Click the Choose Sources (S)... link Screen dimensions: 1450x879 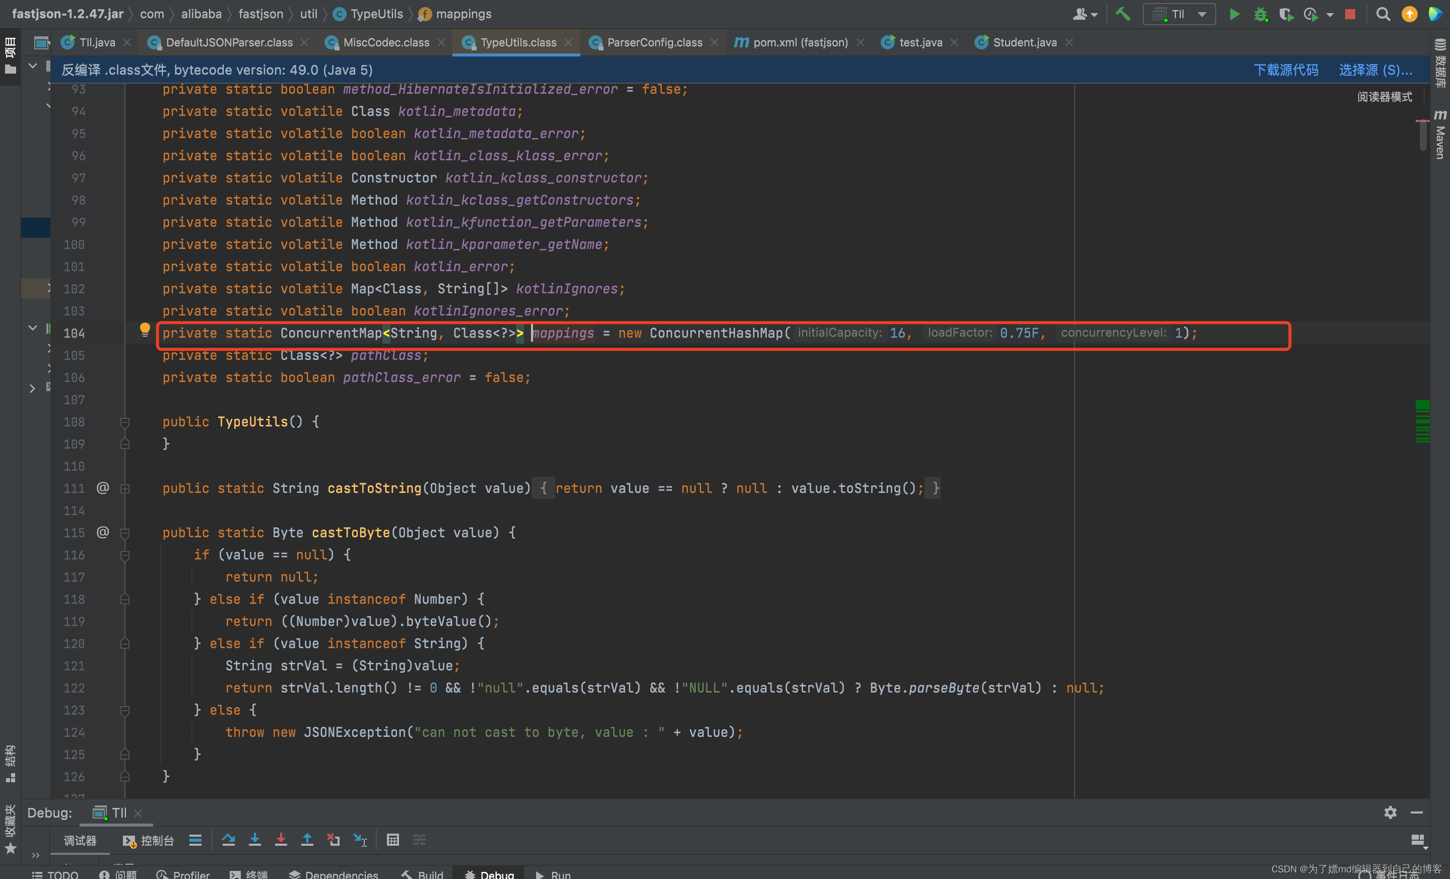click(1375, 70)
